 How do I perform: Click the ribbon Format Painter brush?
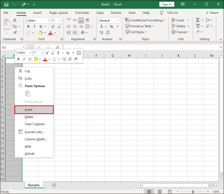[15, 33]
